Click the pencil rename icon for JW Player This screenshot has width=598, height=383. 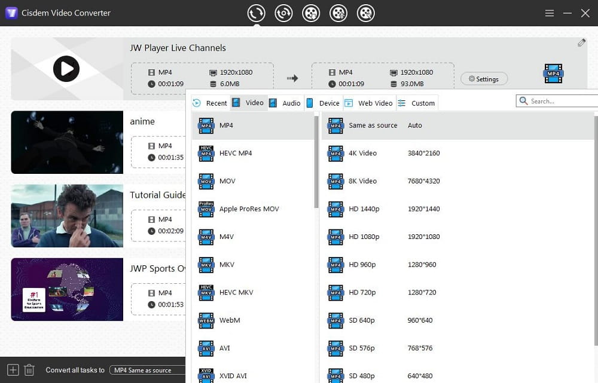581,42
